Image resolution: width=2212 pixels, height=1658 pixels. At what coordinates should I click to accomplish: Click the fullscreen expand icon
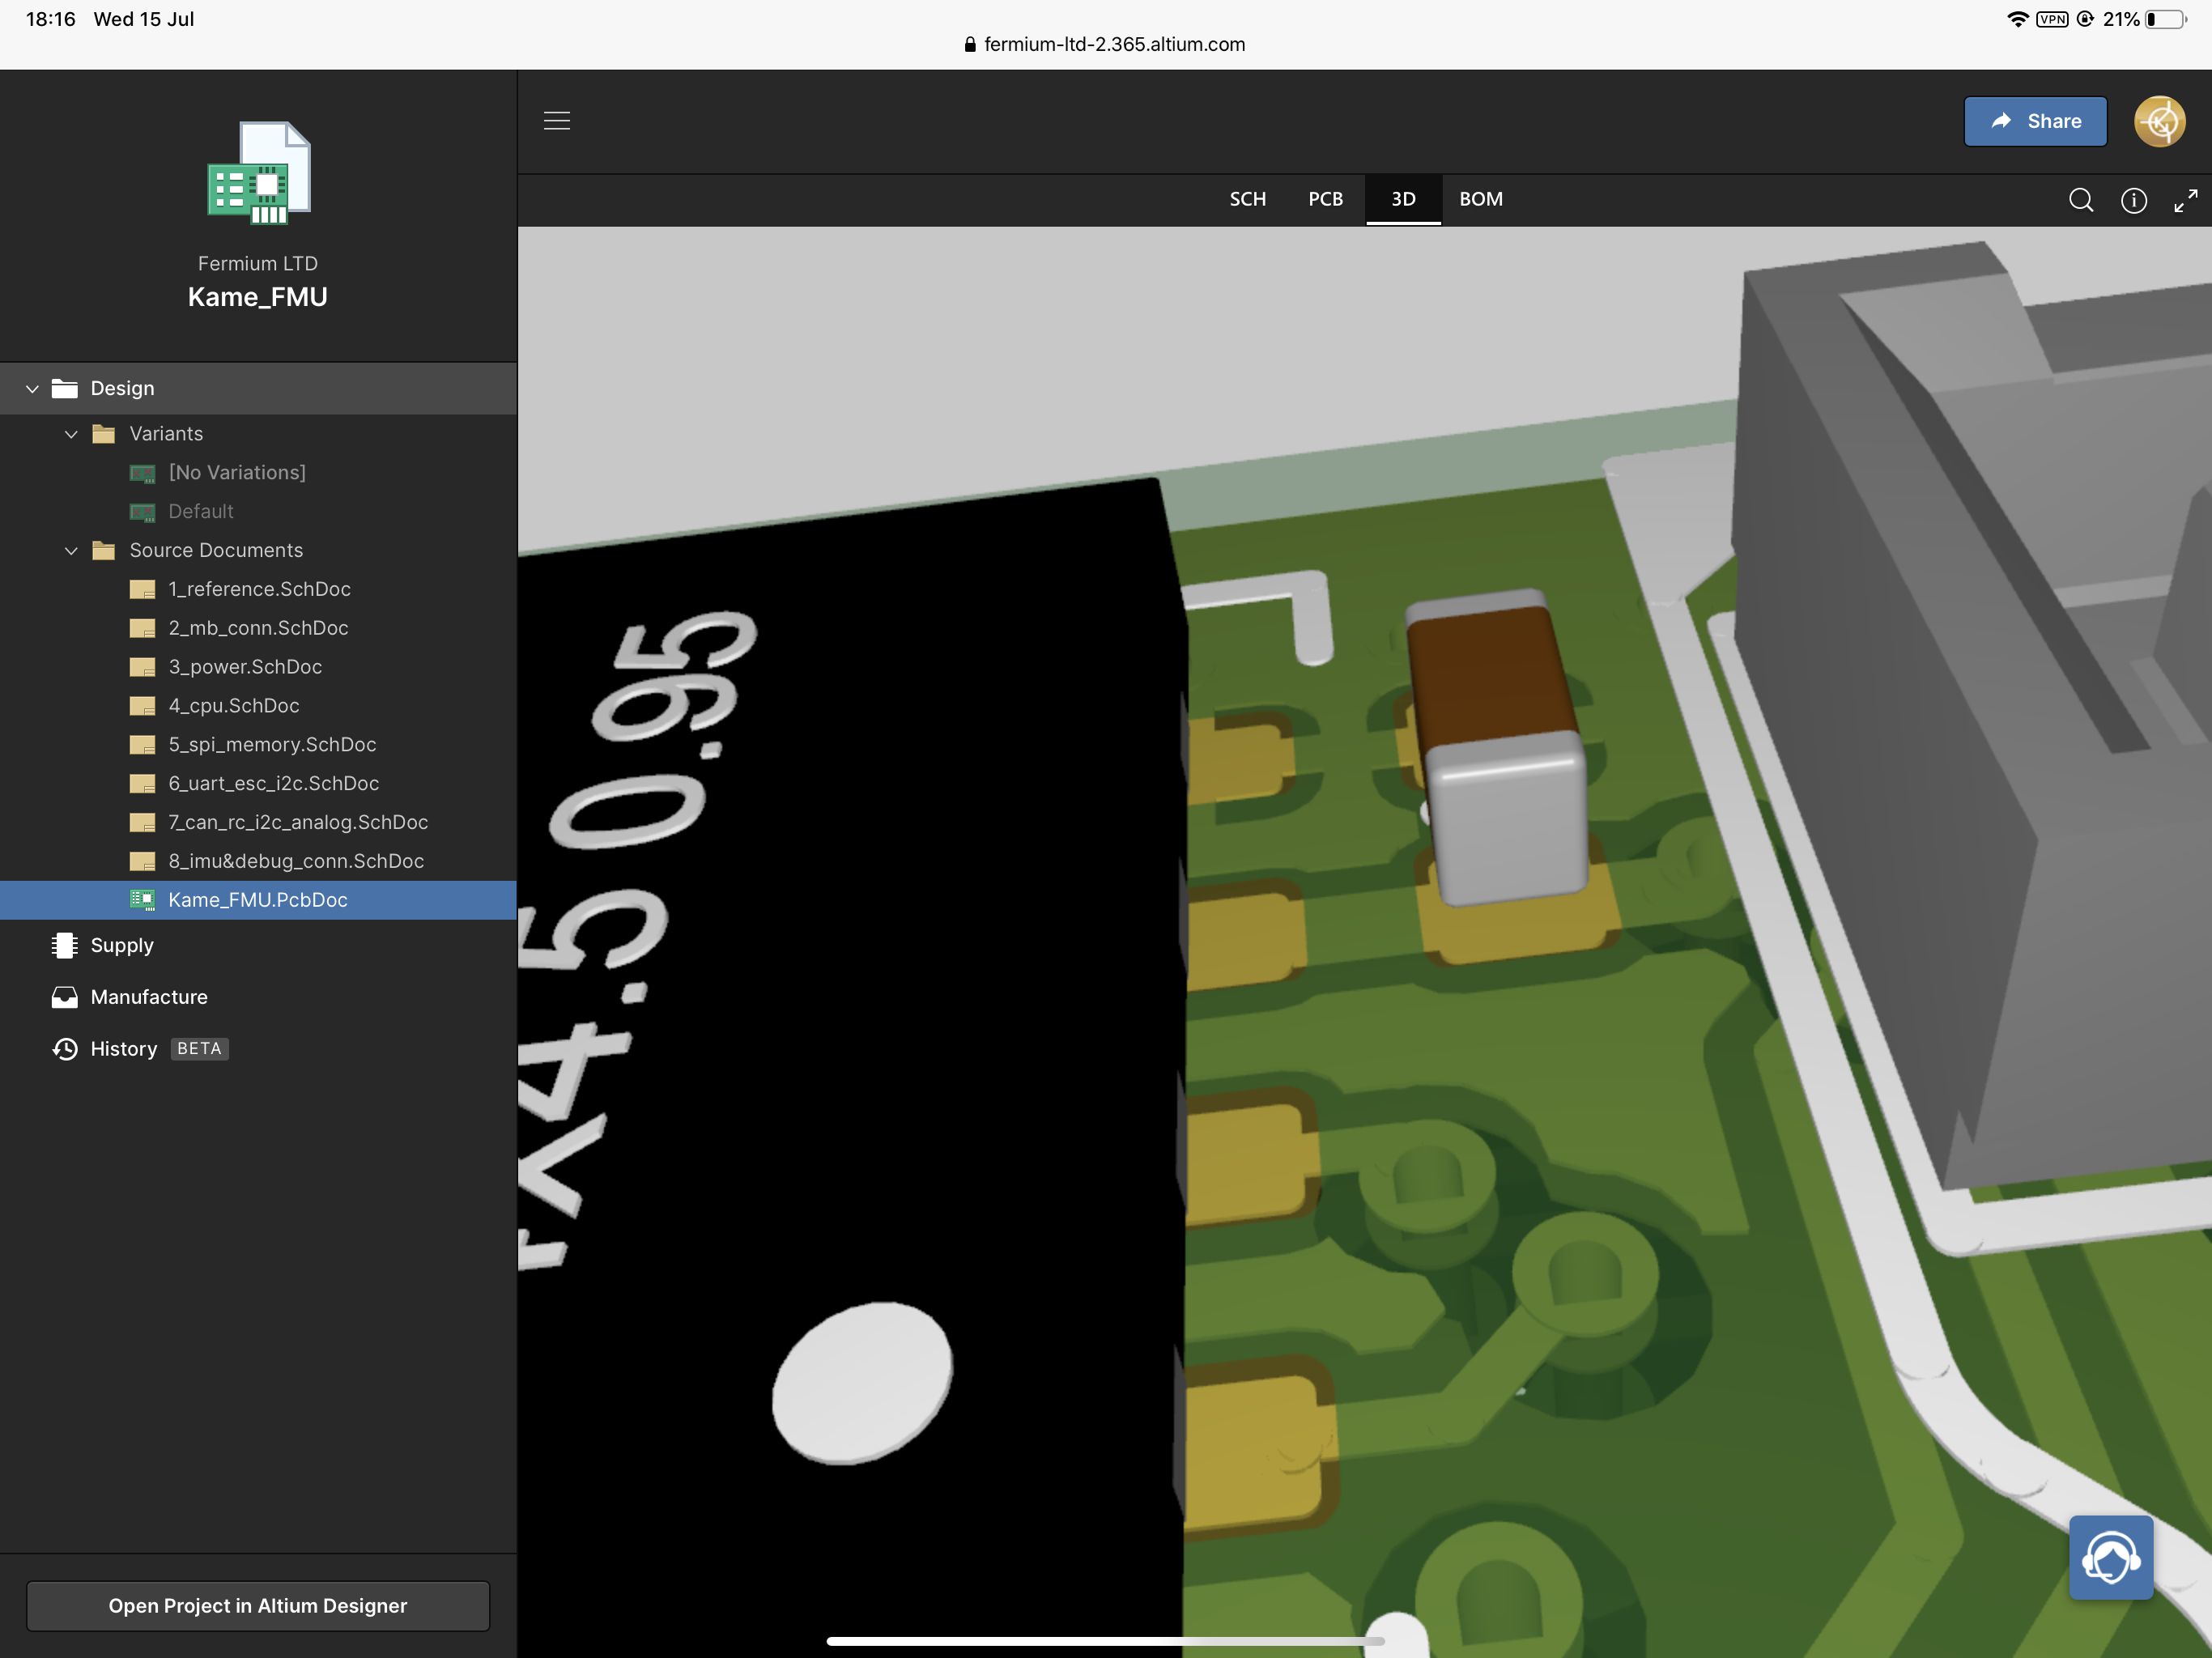[2188, 197]
